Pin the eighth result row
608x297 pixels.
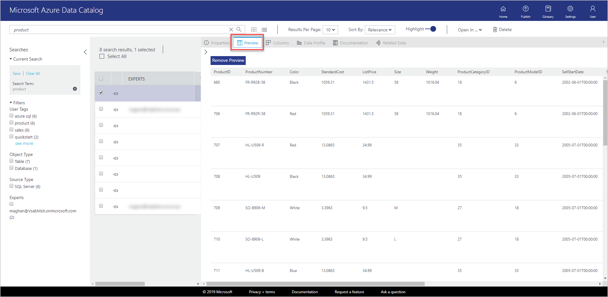[x=116, y=207]
